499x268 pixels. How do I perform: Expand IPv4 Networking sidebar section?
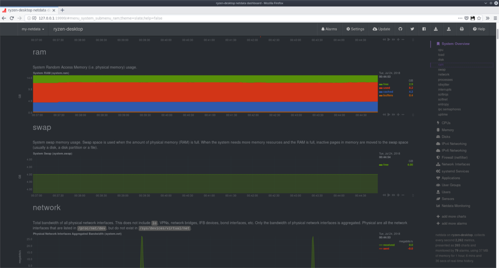pos(451,144)
